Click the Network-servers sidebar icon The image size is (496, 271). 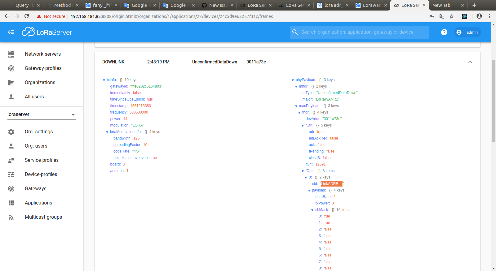pos(11,54)
